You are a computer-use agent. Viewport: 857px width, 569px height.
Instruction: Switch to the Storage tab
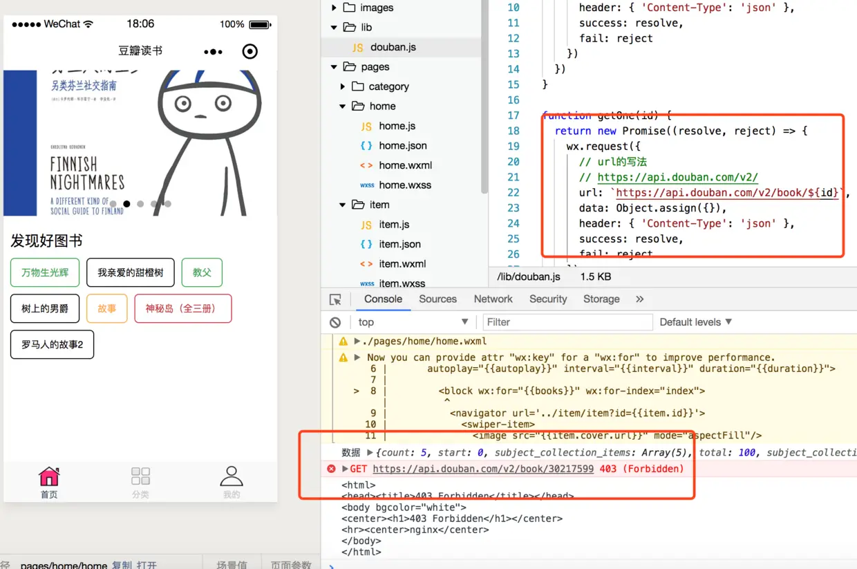click(x=601, y=299)
